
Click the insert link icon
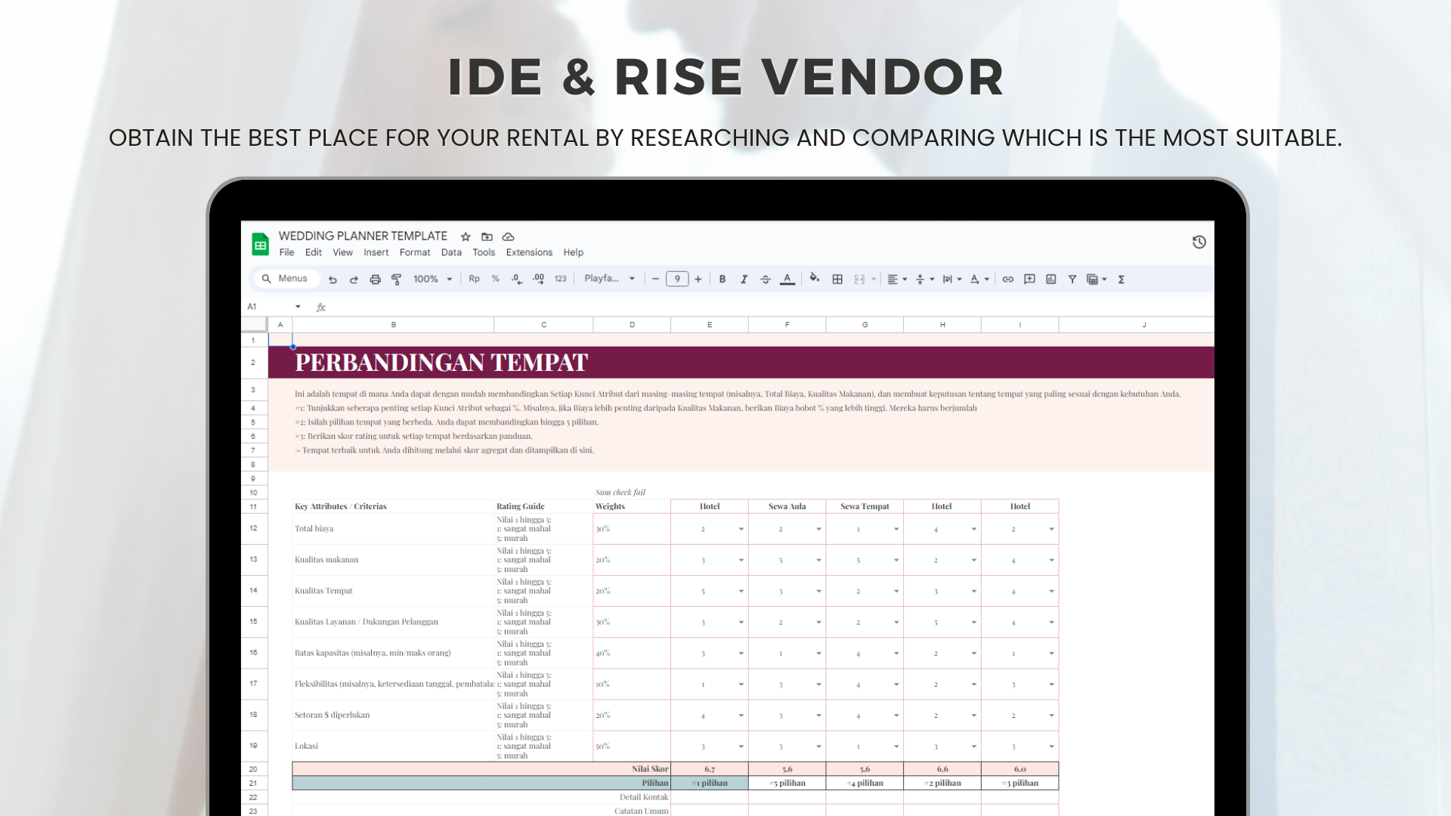[1007, 280]
